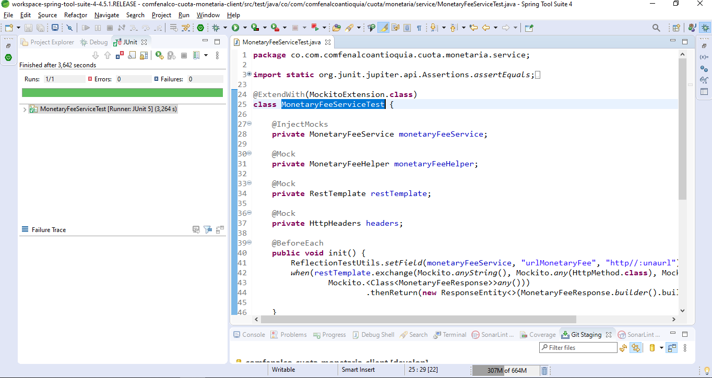Open the Project menu
Screen dimensions: 712x378
(x=161, y=15)
